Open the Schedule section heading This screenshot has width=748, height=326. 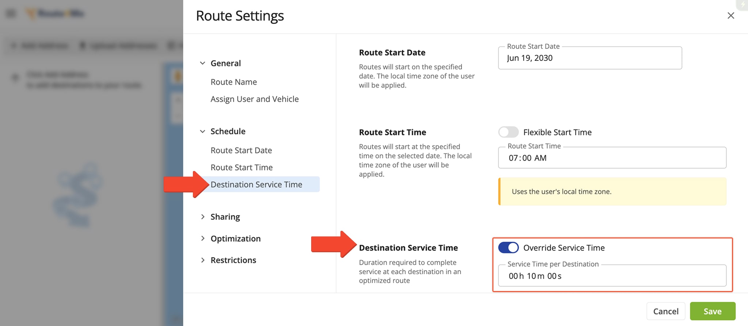(x=228, y=131)
